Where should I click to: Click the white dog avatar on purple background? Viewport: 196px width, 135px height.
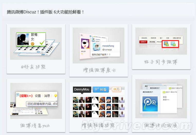85,44
